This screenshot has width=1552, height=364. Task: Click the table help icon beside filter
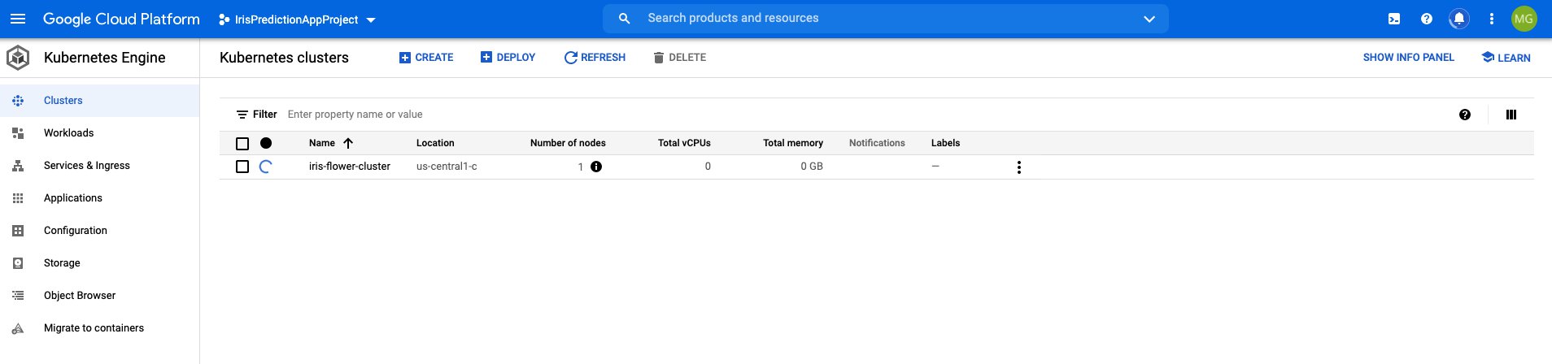[1465, 115]
